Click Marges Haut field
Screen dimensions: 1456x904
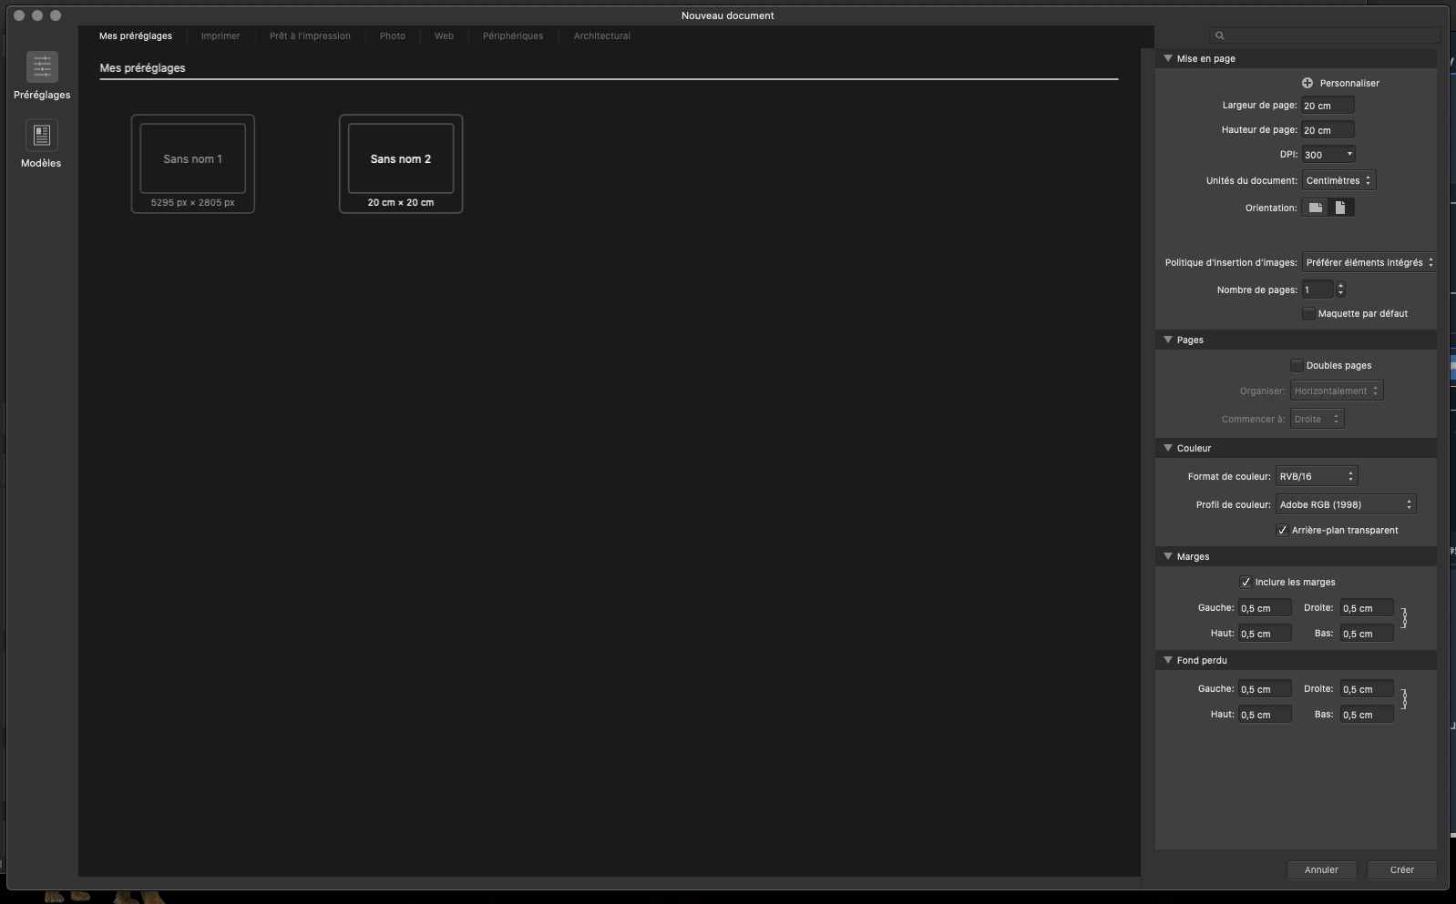(x=1265, y=634)
